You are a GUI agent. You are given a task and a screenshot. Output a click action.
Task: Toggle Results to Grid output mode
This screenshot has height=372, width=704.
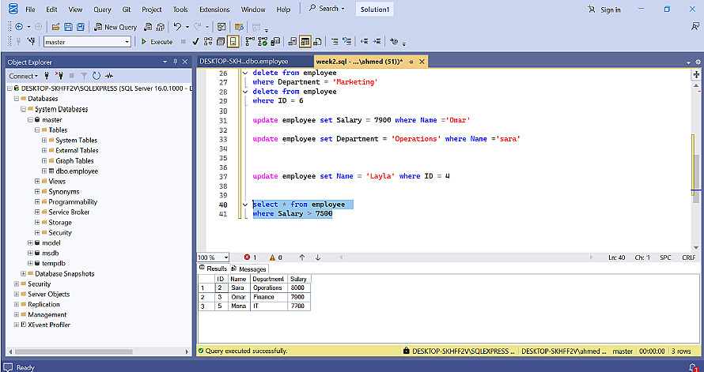[305, 42]
